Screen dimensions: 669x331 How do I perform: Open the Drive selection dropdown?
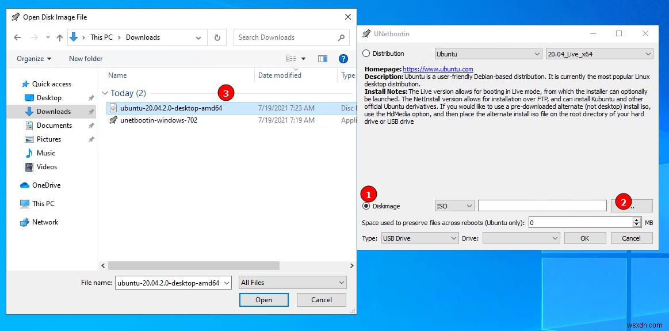point(521,238)
